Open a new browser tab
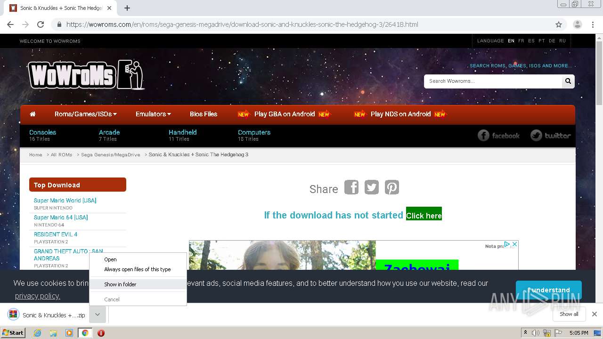The height and width of the screenshot is (339, 603). point(127,8)
